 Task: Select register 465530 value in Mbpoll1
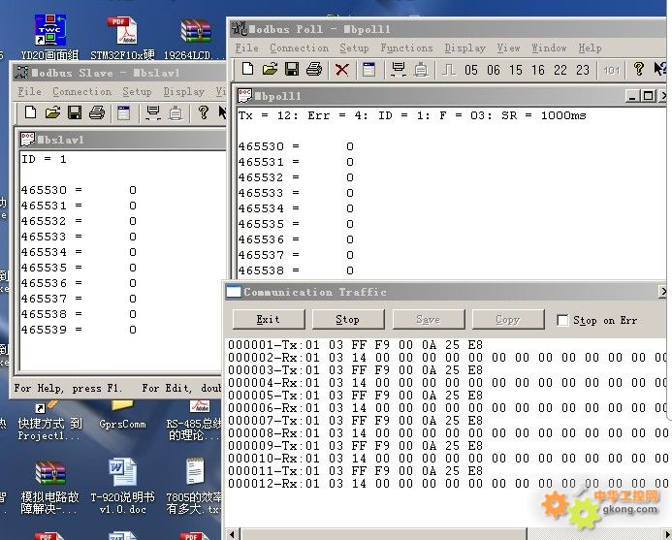(350, 146)
